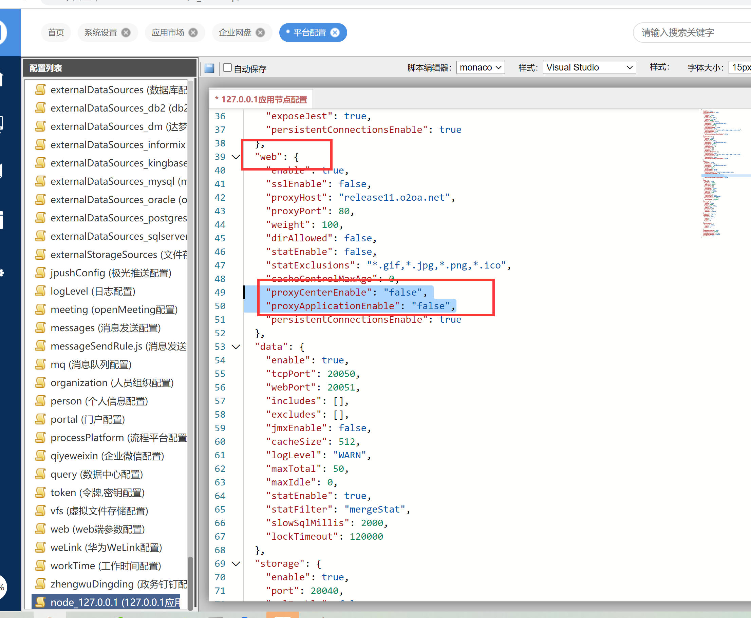The height and width of the screenshot is (618, 751).
Task: Enable the 自动保存 checkbox
Action: point(227,68)
